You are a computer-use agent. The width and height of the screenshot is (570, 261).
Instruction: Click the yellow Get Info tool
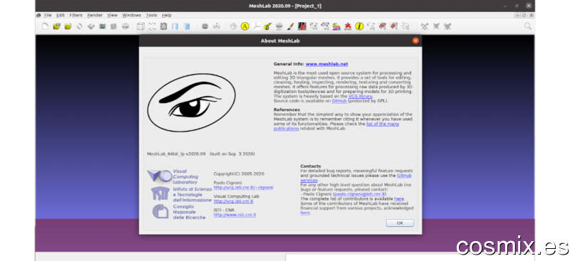click(360, 26)
